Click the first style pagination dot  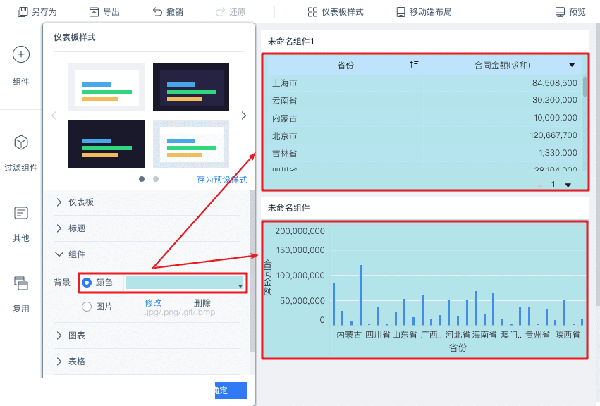pos(142,179)
